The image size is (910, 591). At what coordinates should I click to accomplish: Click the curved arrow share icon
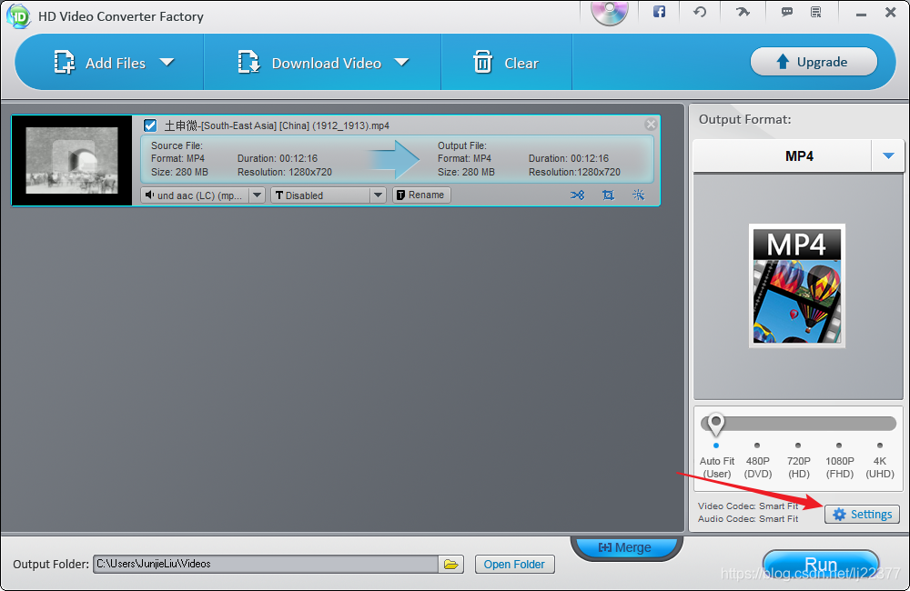coord(743,12)
